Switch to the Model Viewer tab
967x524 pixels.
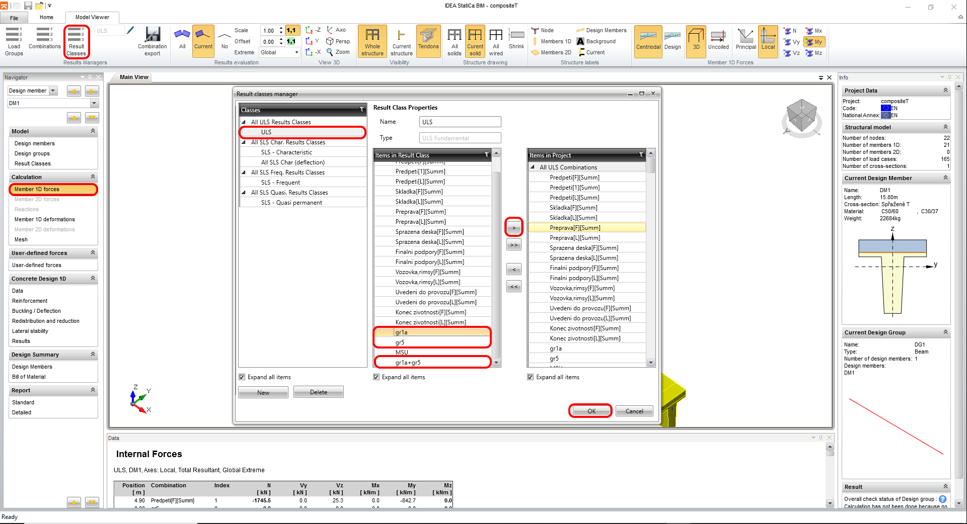coord(92,17)
